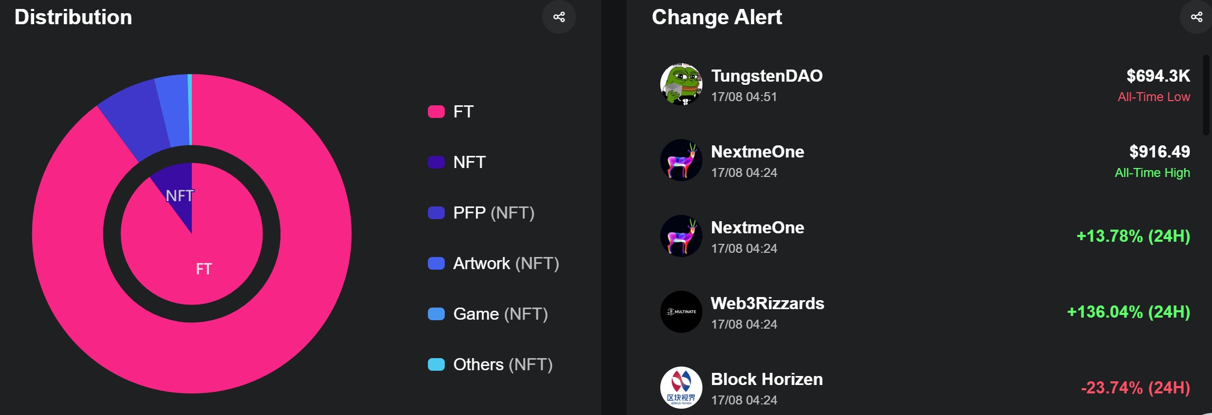
Task: Click the Distribution panel share icon
Action: pos(559,17)
